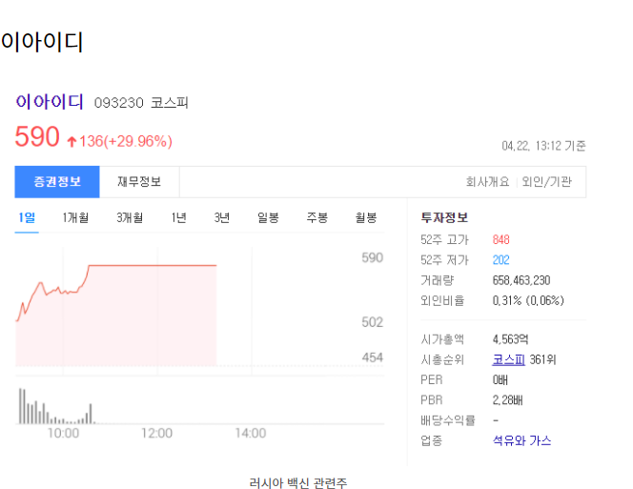Screen dimensions: 633x489
Task: Click the 외인비율 value 0.31% (0.06%)
Action: click(528, 300)
